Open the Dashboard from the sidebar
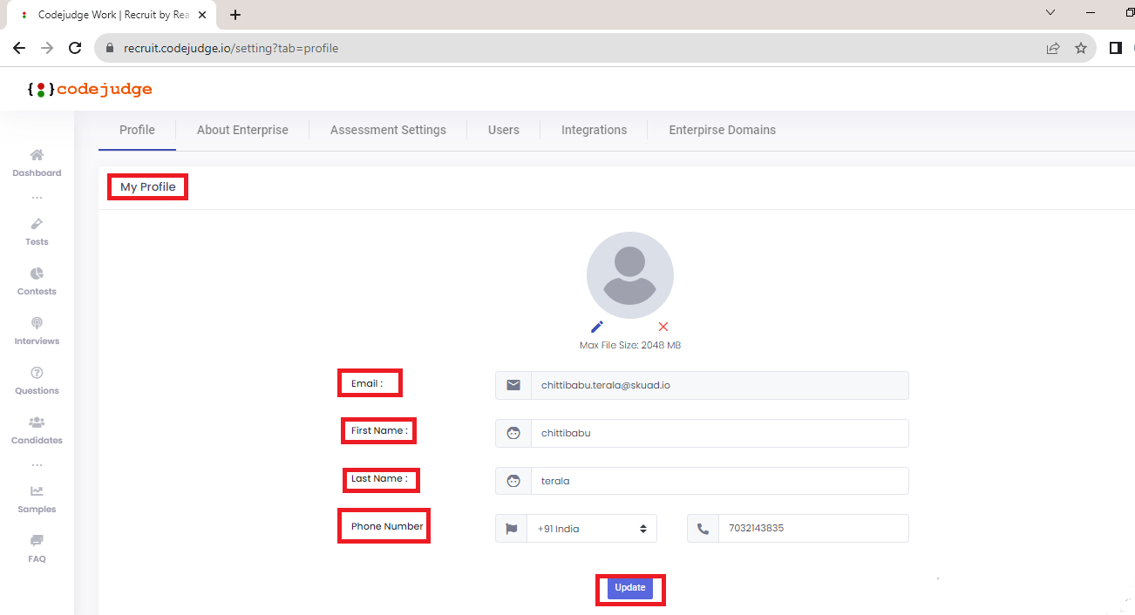The image size is (1135, 615). pos(37,162)
